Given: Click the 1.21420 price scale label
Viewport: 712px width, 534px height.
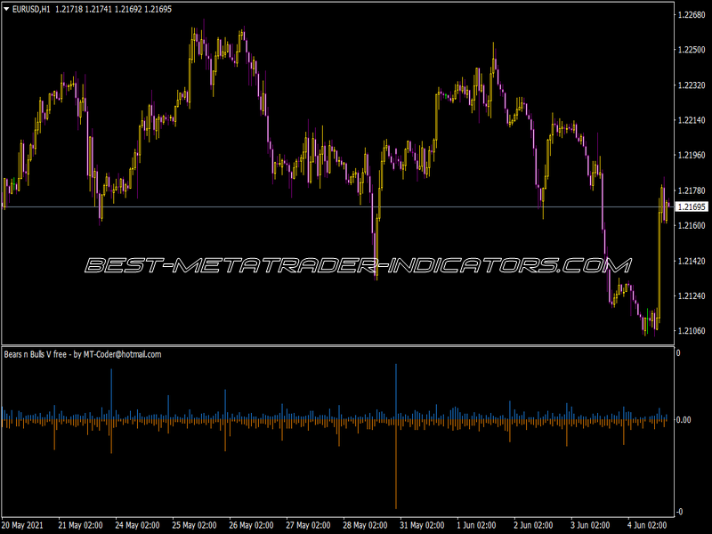Looking at the screenshot, I should pyautogui.click(x=692, y=261).
